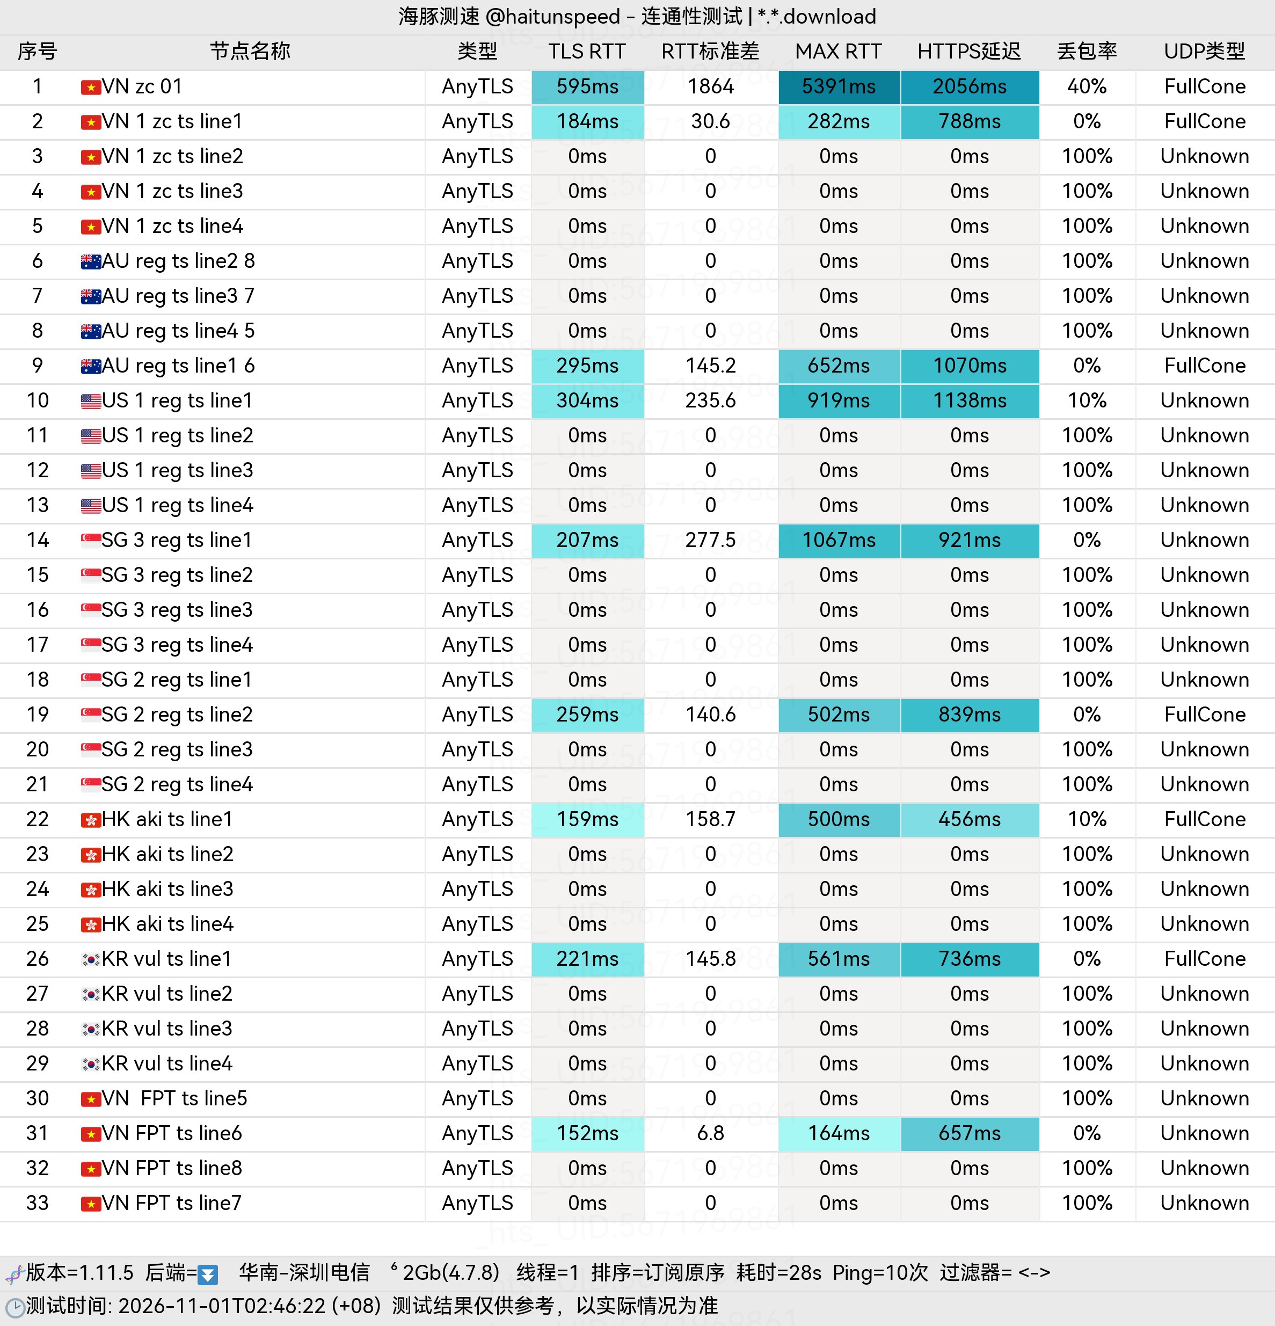Image resolution: width=1275 pixels, height=1326 pixels.
Task: Click the 736ms HTTPS delay cell
Action: [x=970, y=959]
